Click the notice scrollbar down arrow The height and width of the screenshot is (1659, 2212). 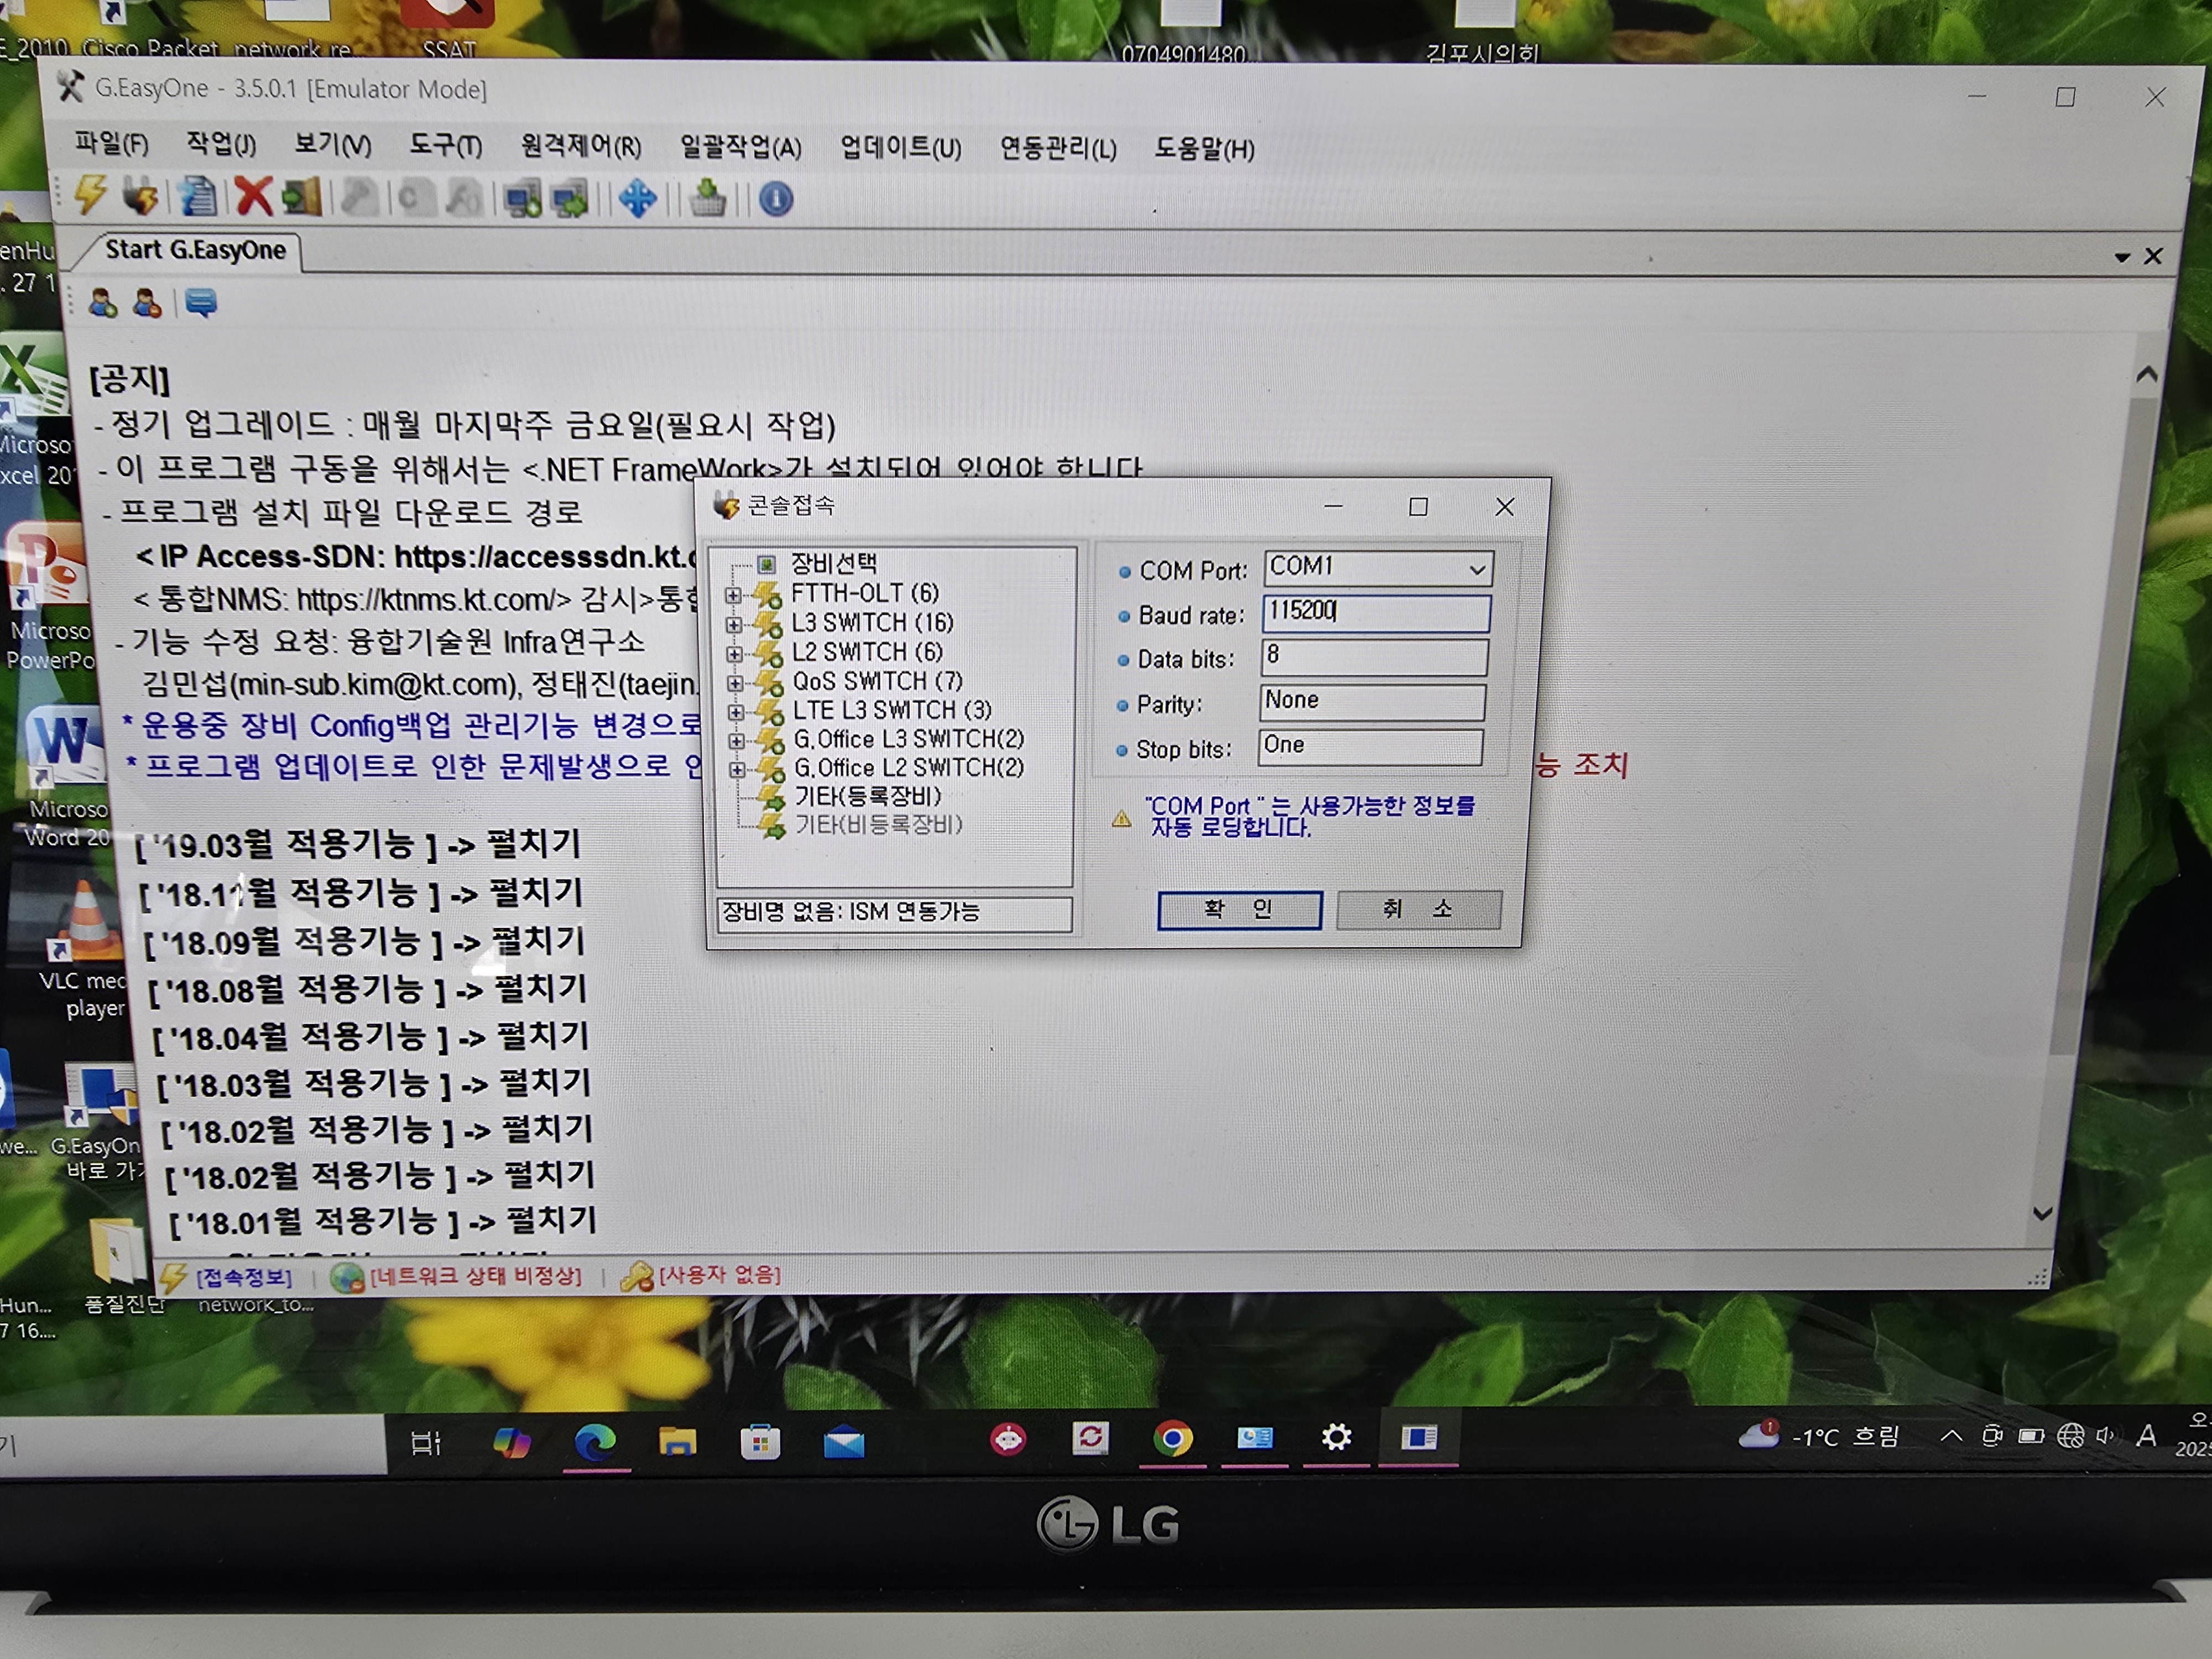(x=2043, y=1213)
